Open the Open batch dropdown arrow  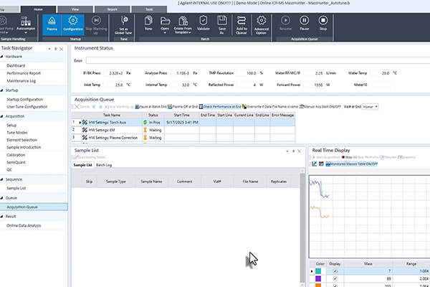click(x=165, y=33)
